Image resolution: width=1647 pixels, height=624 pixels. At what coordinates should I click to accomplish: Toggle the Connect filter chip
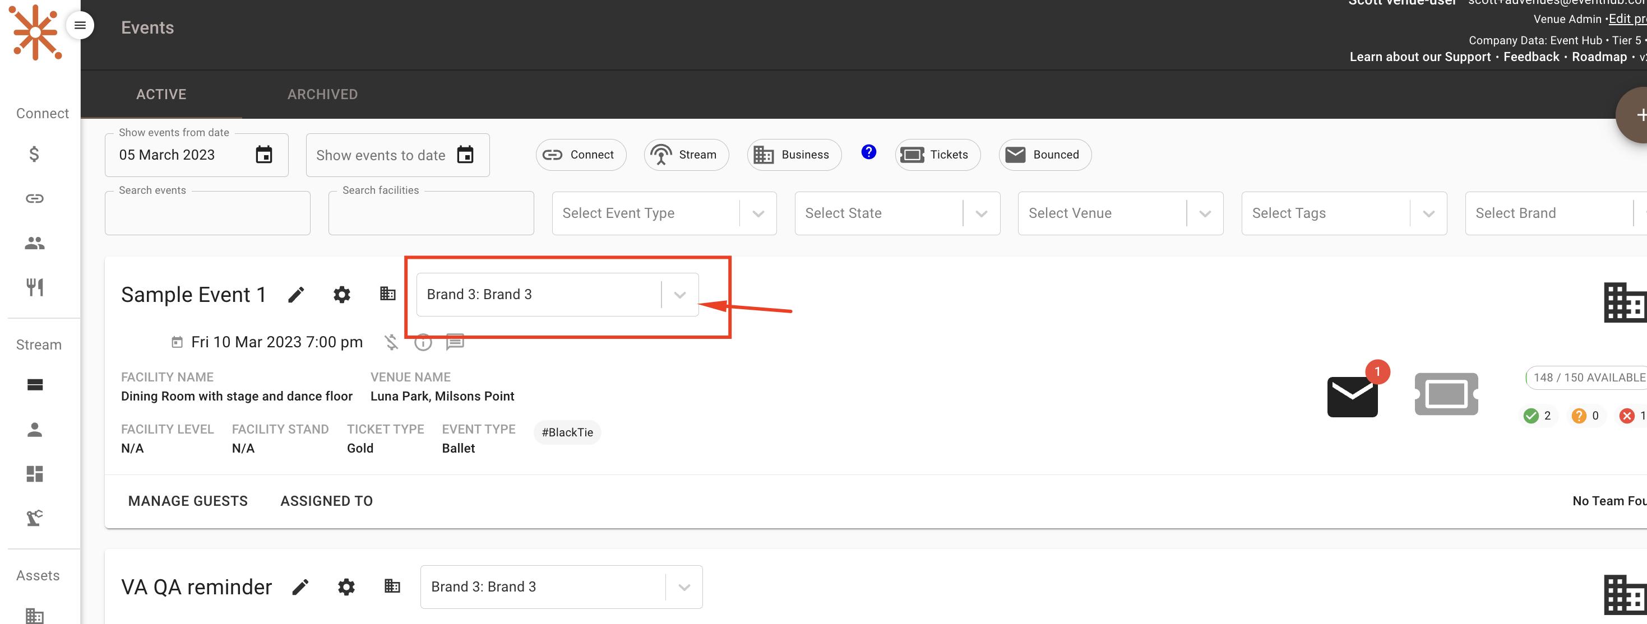(580, 155)
